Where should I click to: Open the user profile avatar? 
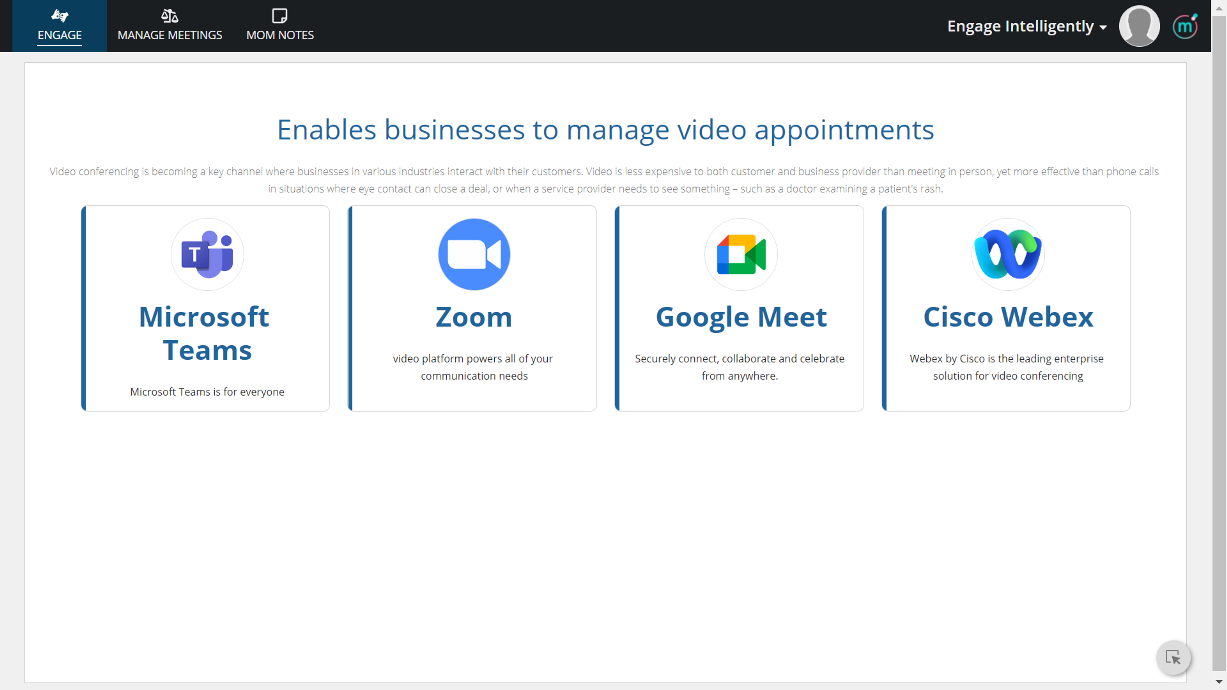[1139, 26]
